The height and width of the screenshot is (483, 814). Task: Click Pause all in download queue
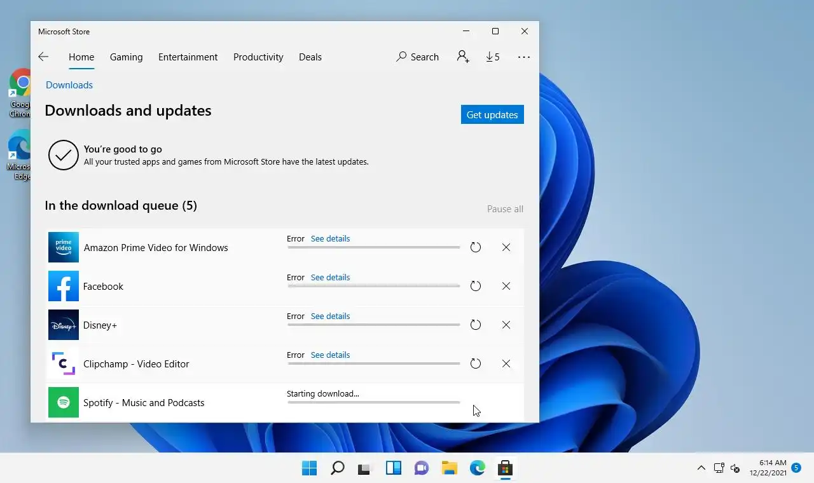[x=505, y=208]
